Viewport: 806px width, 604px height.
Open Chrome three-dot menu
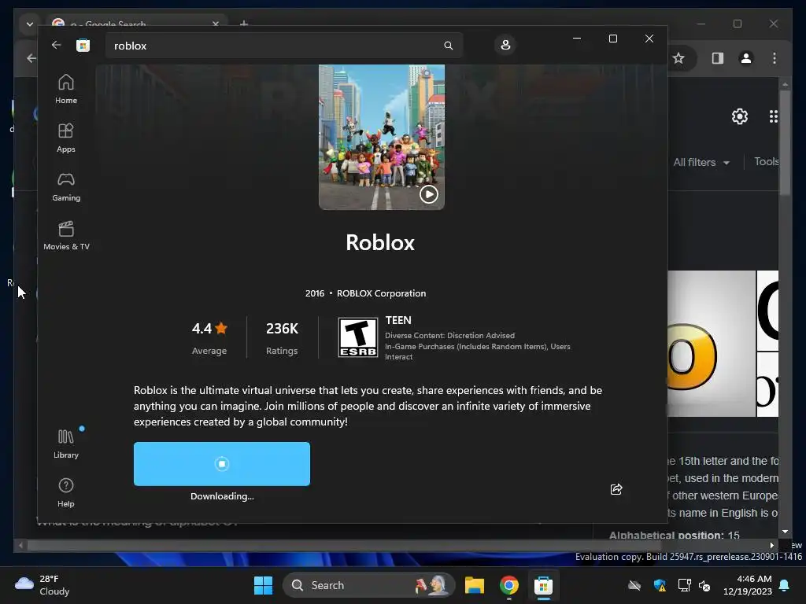[x=775, y=58]
